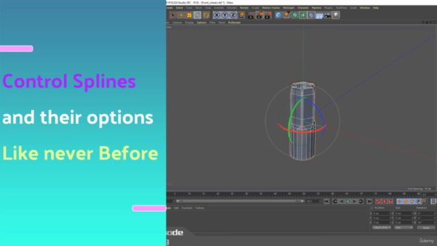The width and height of the screenshot is (437, 246).
Task: Open the viewport Panel menu
Action: click(x=222, y=23)
